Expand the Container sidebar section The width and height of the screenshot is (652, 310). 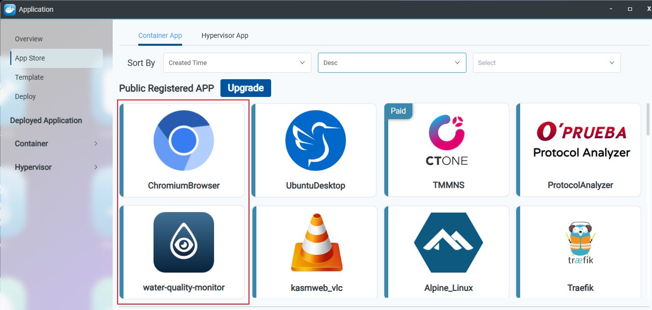tap(57, 144)
